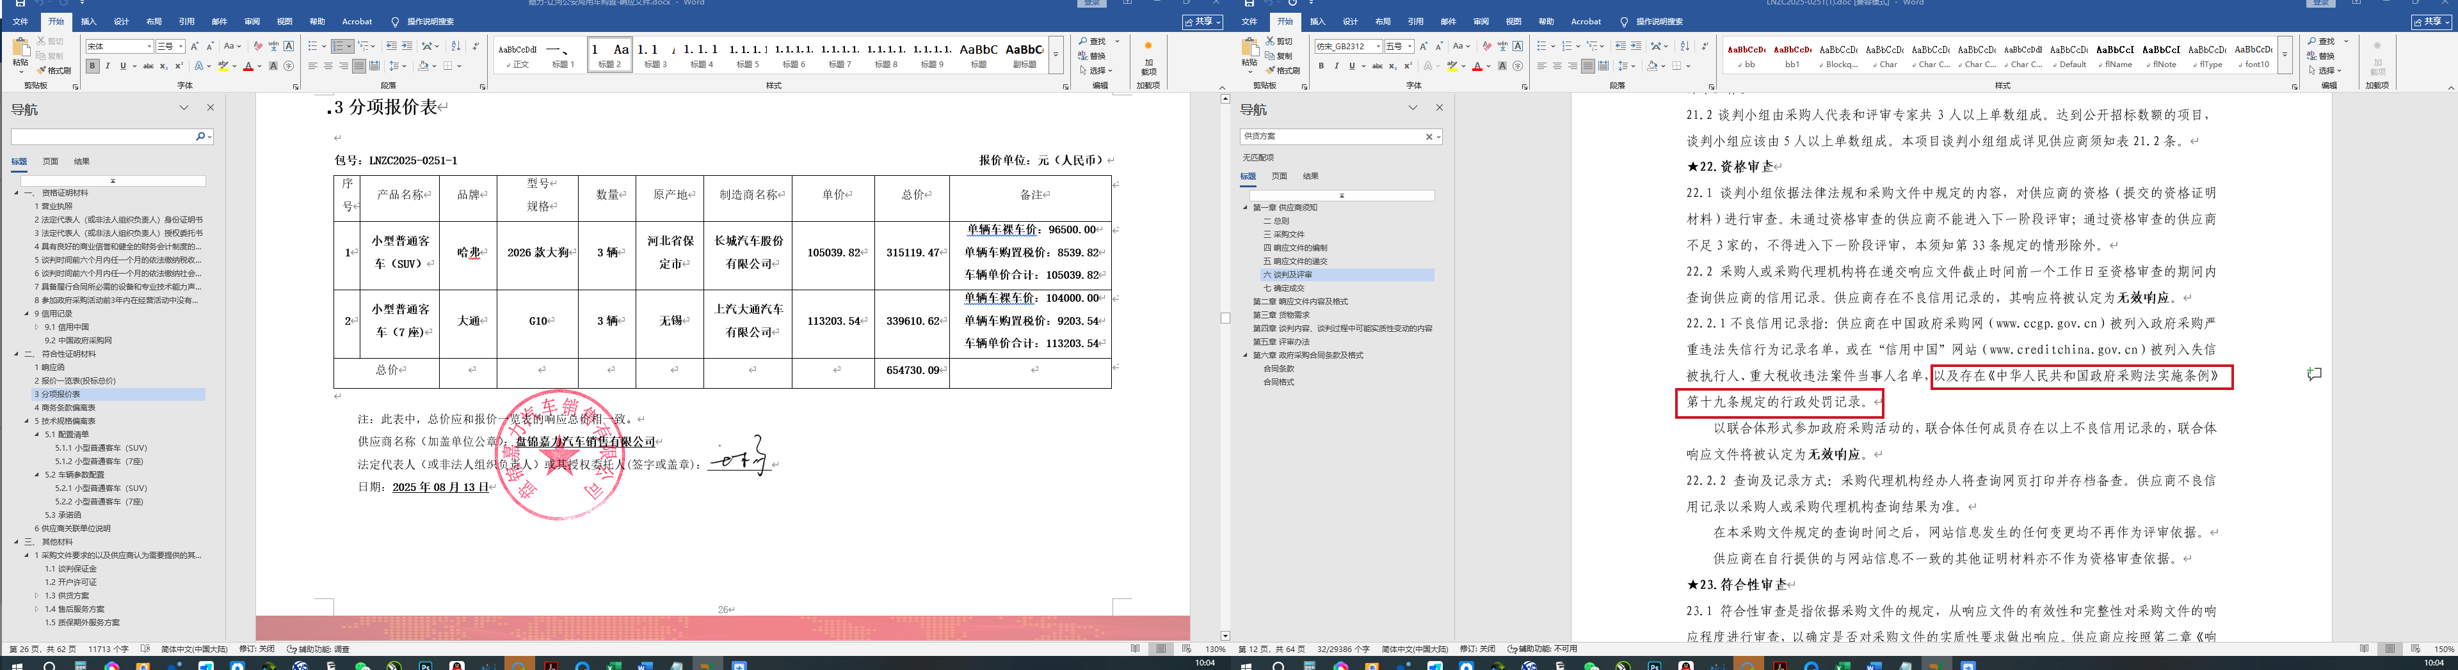Apply yellow text highlight in left Word window
2458x670 pixels.
[222, 66]
